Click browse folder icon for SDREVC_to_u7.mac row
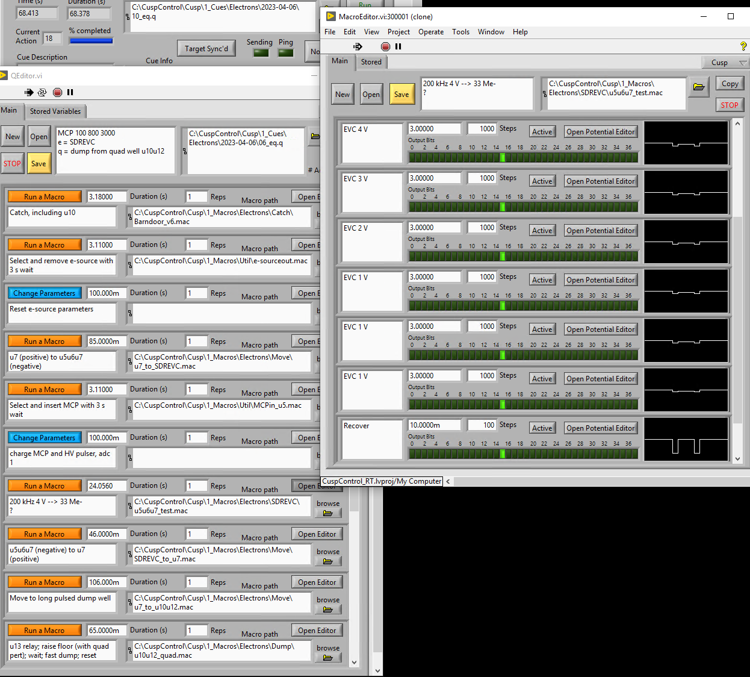Viewport: 750px width, 677px height. [328, 561]
